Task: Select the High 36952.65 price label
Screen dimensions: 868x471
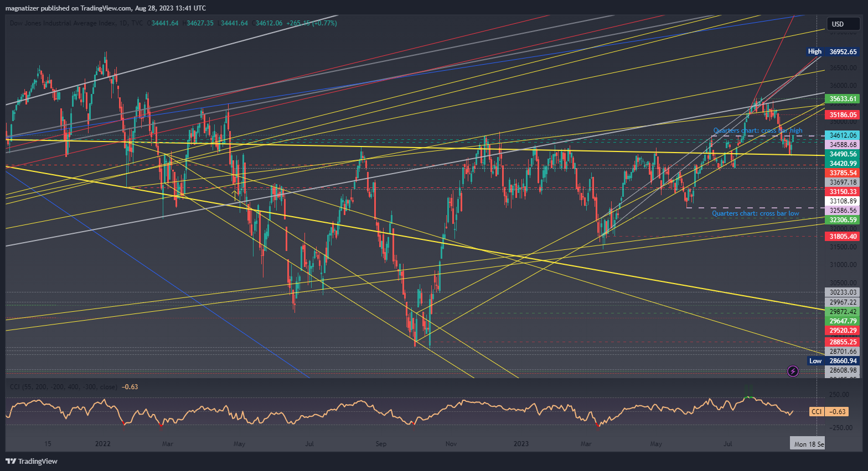Action: (x=832, y=51)
